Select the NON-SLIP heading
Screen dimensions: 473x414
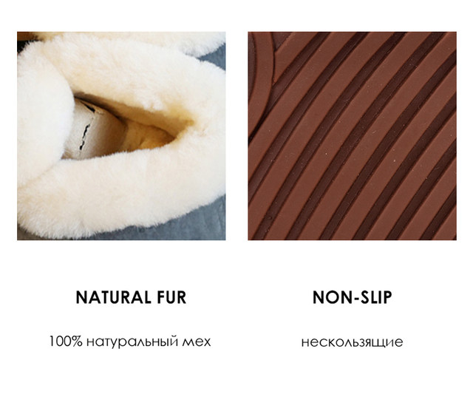click(353, 297)
